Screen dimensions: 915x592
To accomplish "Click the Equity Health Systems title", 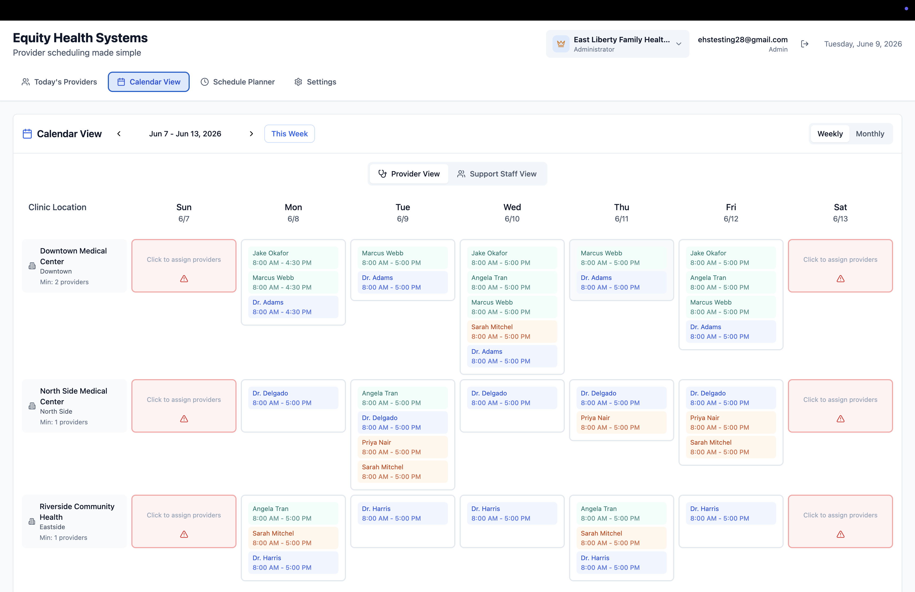I will (80, 38).
